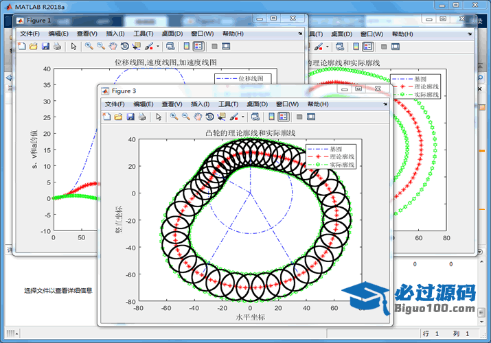Activate Zoom Out tool in Figure 3

click(x=185, y=117)
